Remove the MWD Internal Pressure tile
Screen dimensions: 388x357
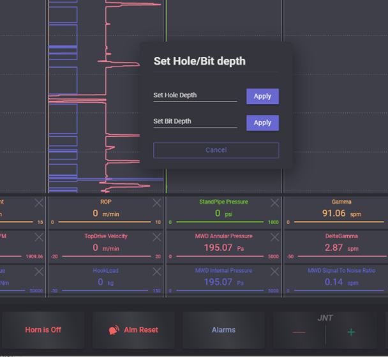[x=275, y=272]
